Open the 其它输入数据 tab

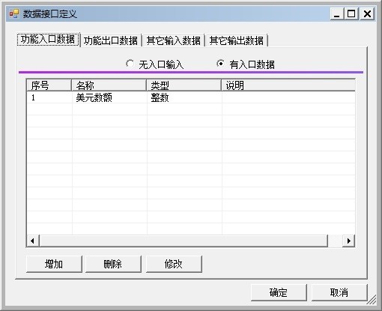coord(174,40)
